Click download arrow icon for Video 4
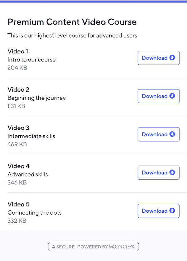 click(172, 172)
